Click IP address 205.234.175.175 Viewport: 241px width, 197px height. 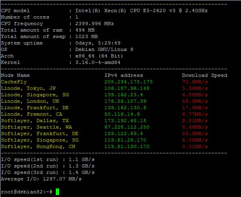click(129, 82)
